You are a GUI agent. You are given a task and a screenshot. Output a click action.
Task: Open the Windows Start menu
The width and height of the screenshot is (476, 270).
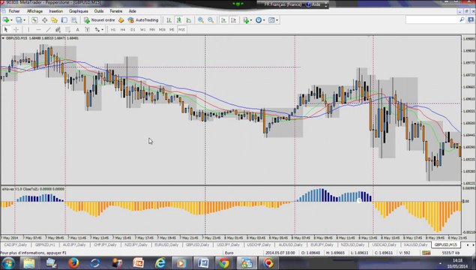pyautogui.click(x=8, y=262)
